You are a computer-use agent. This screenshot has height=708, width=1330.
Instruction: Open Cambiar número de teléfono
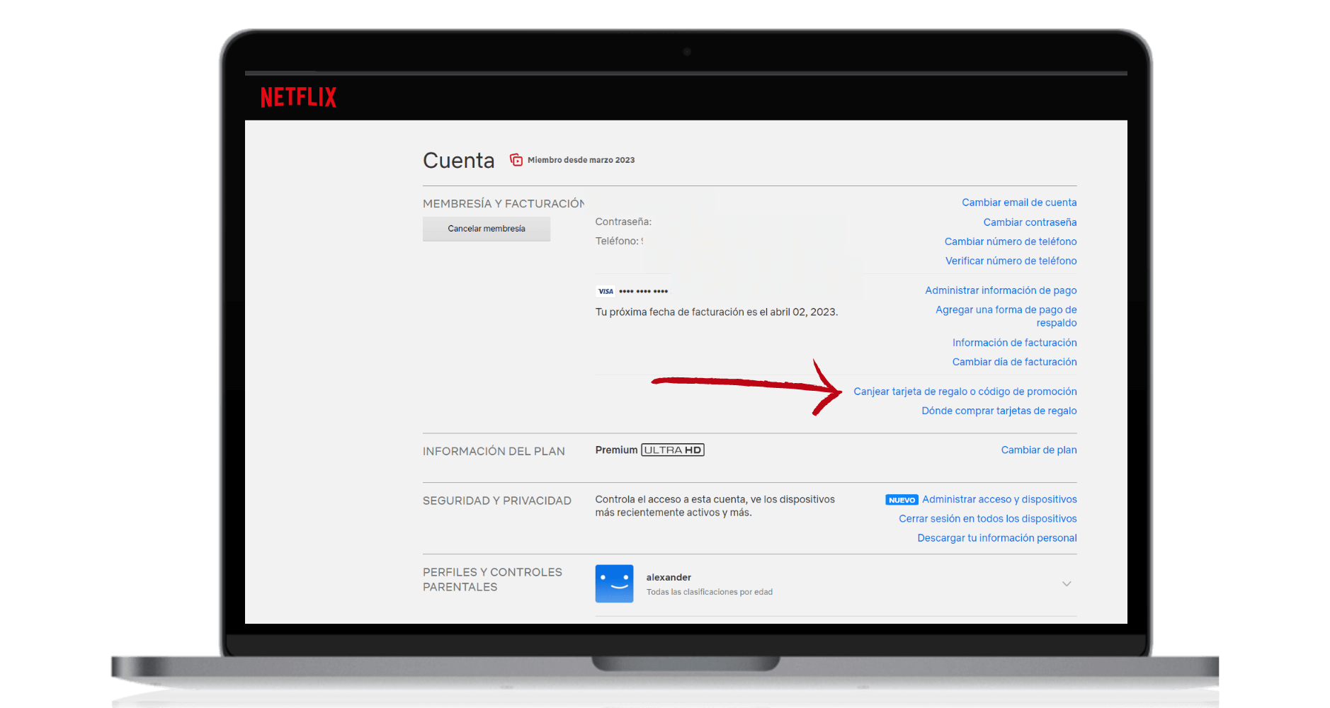tap(1010, 241)
